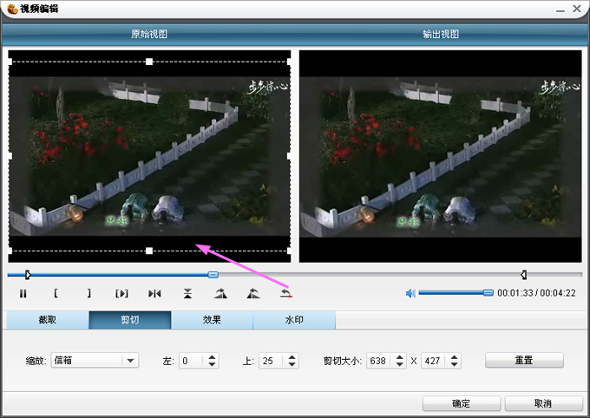Click the 视频编辑 app icon in title bar
The image size is (590, 418).
click(12, 9)
